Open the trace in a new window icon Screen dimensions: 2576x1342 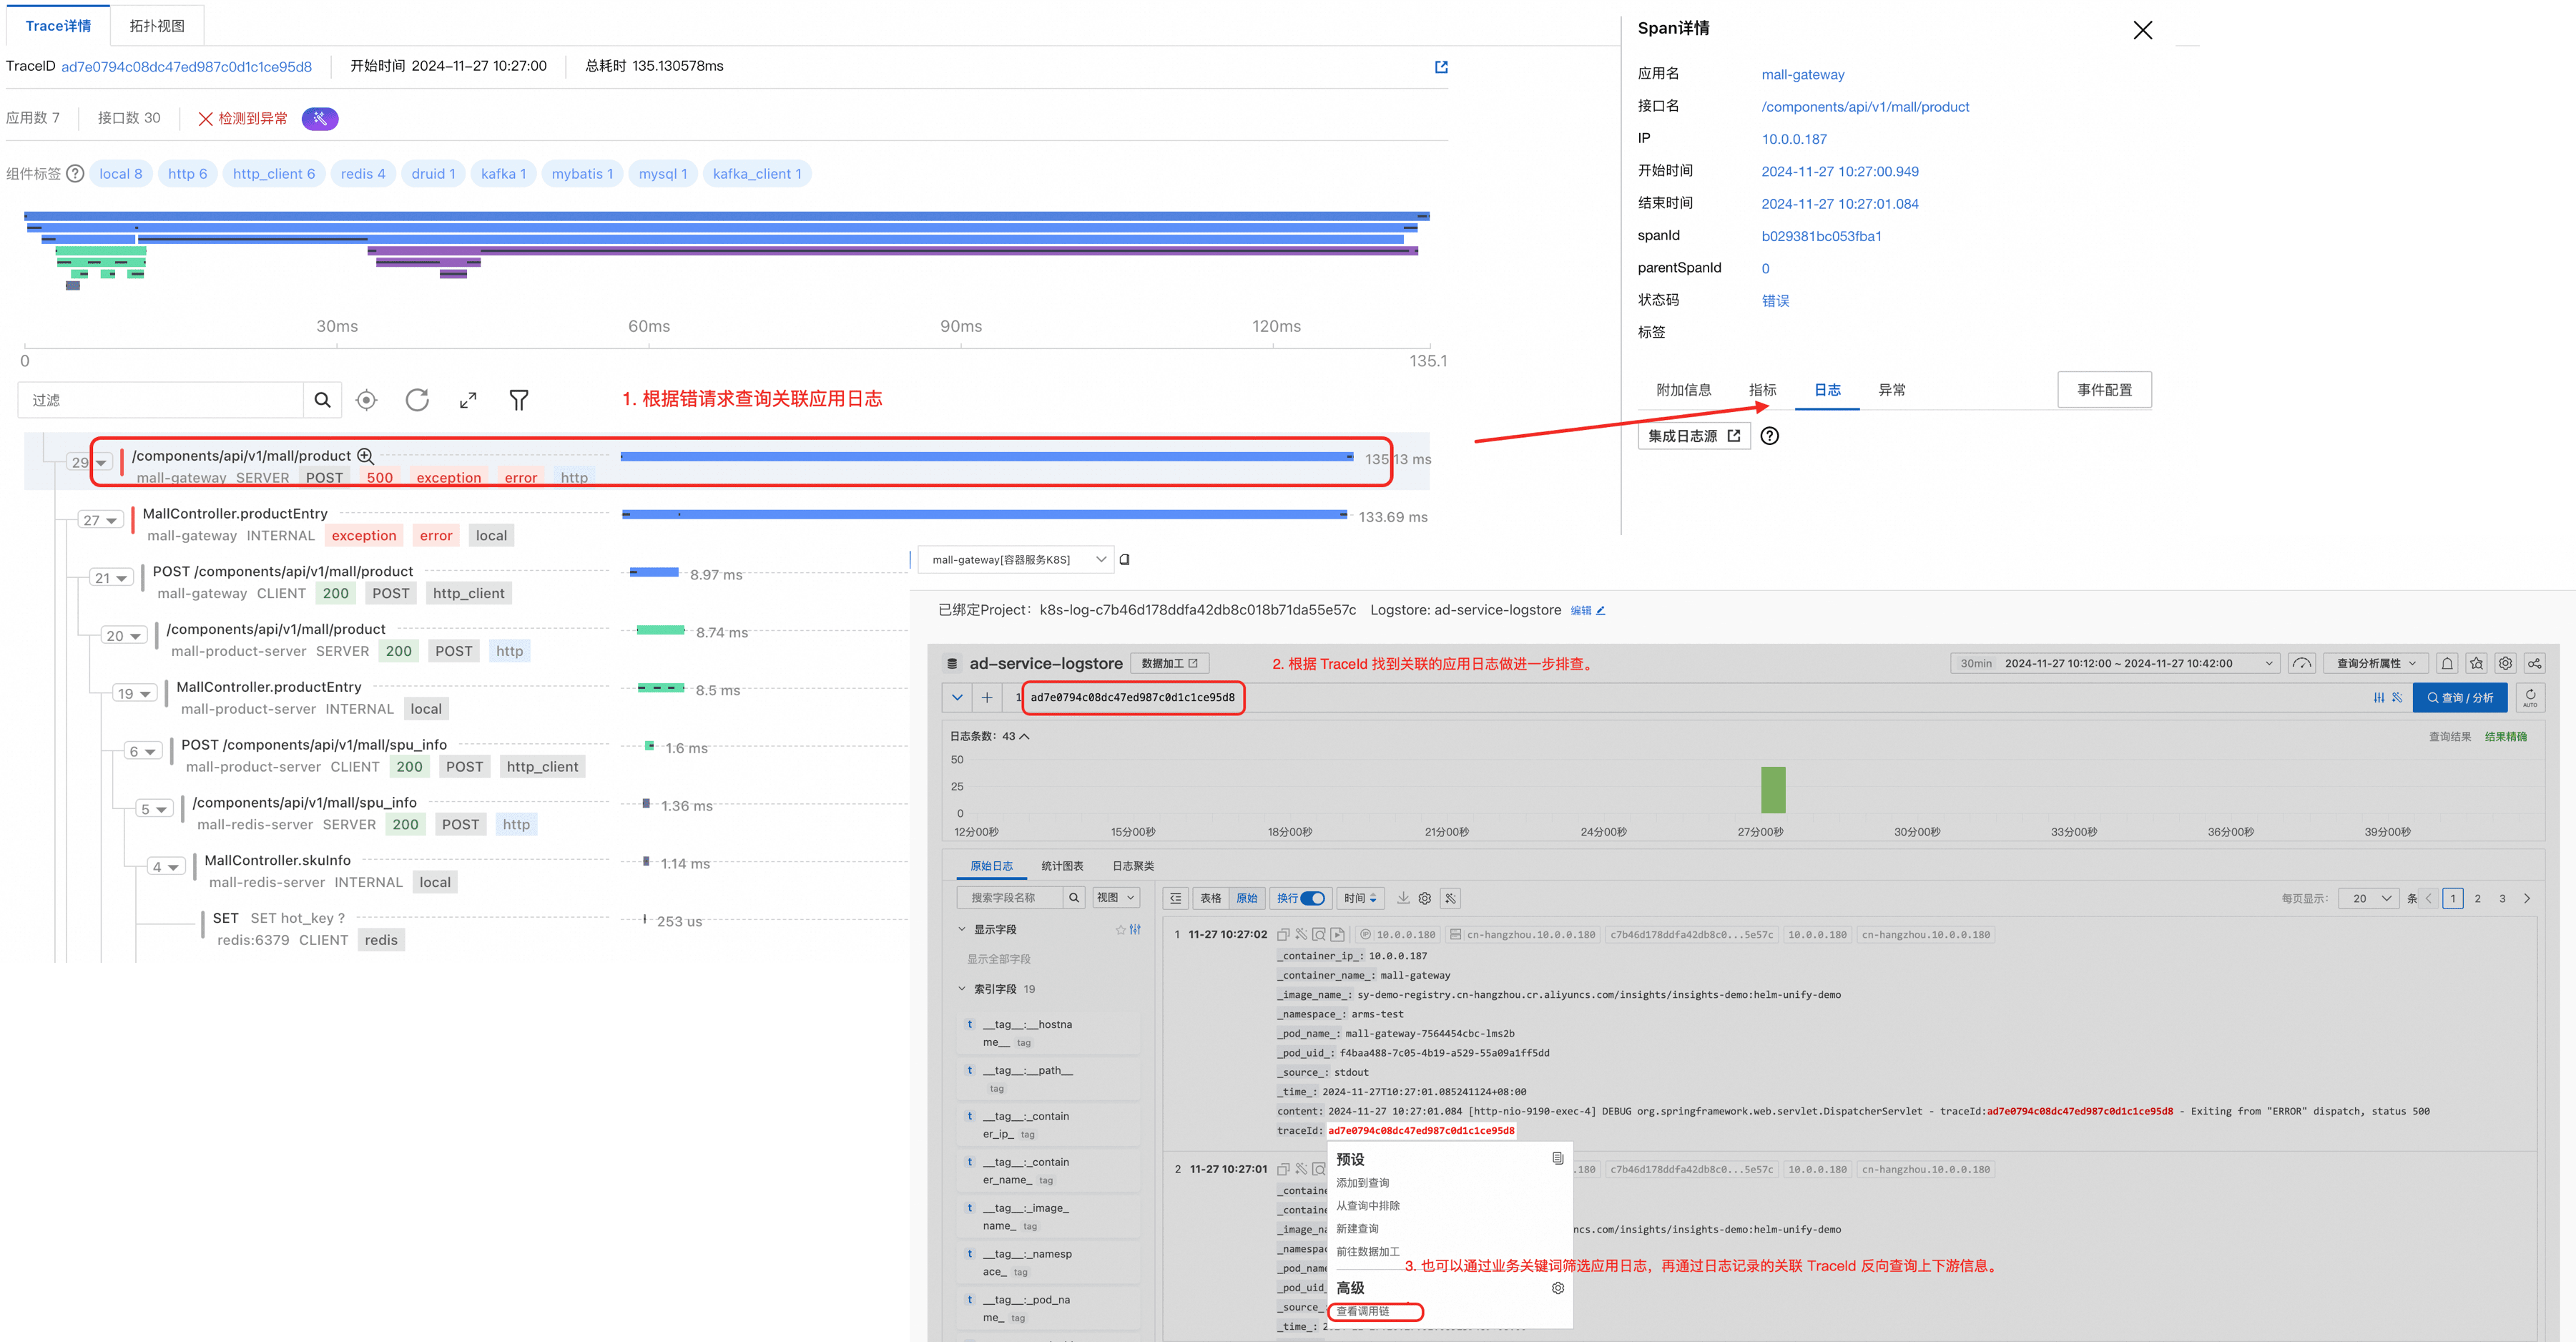coord(1441,67)
